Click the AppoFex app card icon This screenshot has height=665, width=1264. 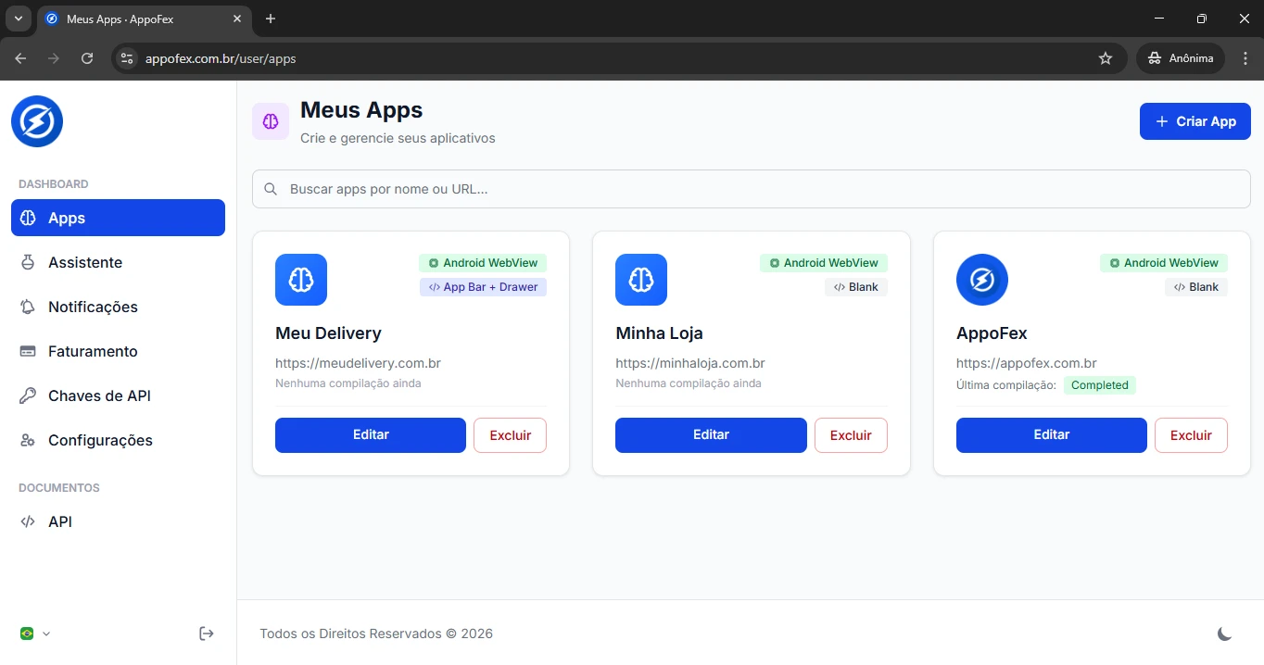click(x=981, y=280)
